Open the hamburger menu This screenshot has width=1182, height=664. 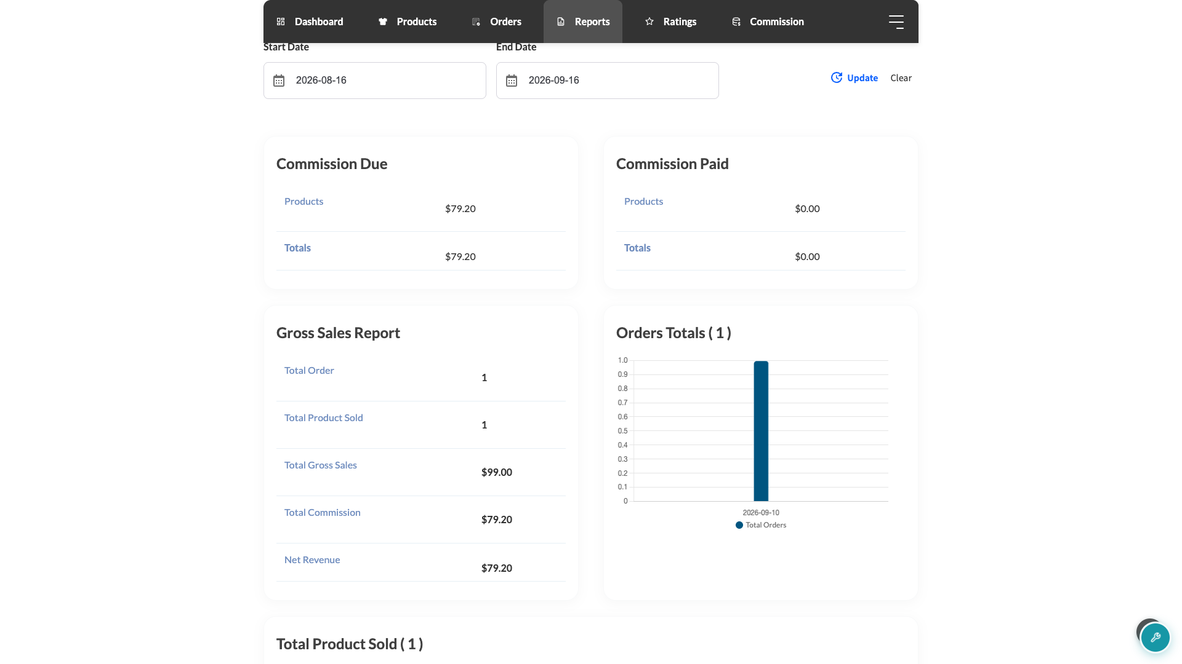tap(896, 22)
